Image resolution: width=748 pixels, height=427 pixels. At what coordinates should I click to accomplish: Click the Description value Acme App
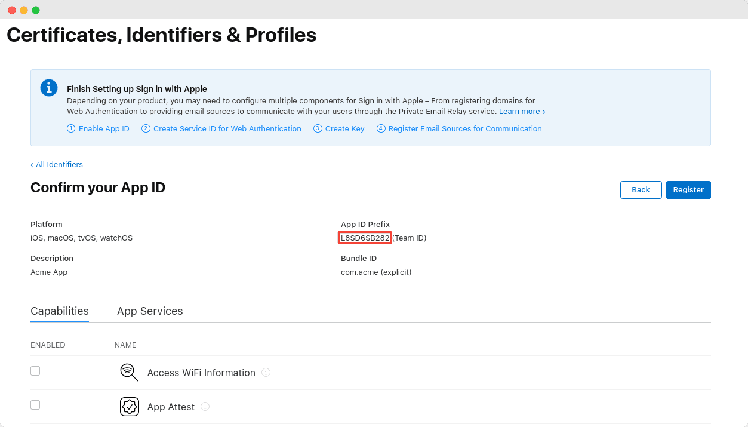click(49, 272)
